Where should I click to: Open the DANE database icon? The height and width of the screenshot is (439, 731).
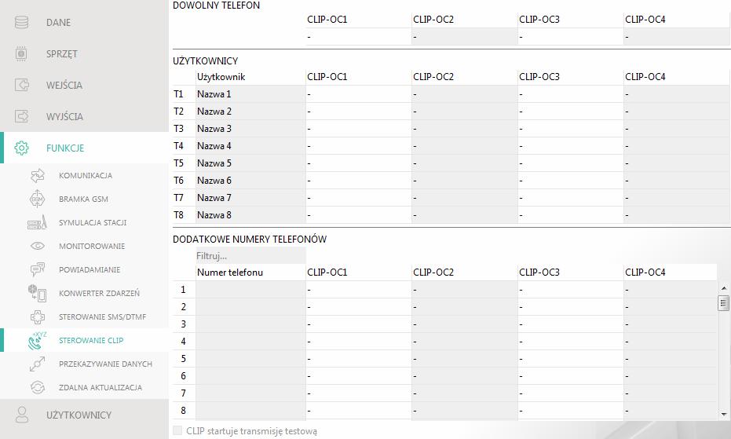21,23
